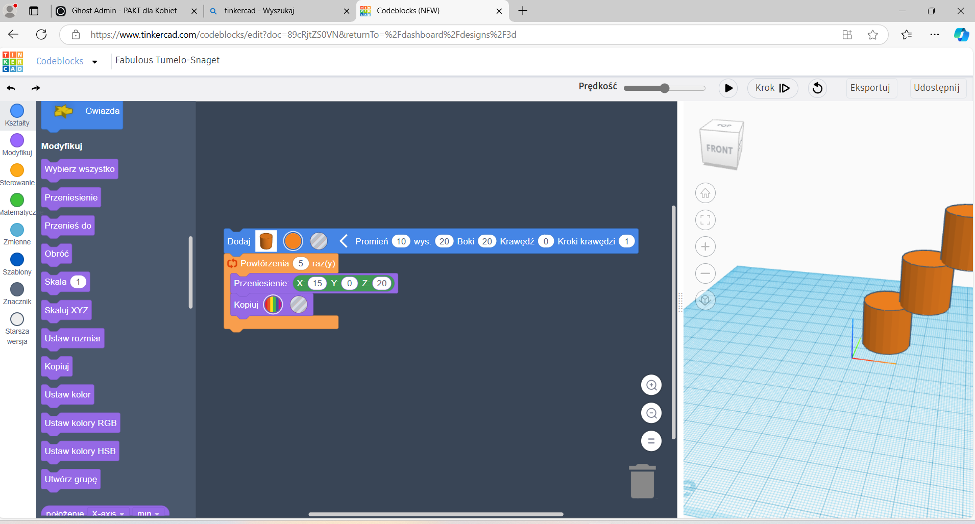Viewport: 975px width, 524px height.
Task: Zoom in the code workspace
Action: pyautogui.click(x=651, y=385)
